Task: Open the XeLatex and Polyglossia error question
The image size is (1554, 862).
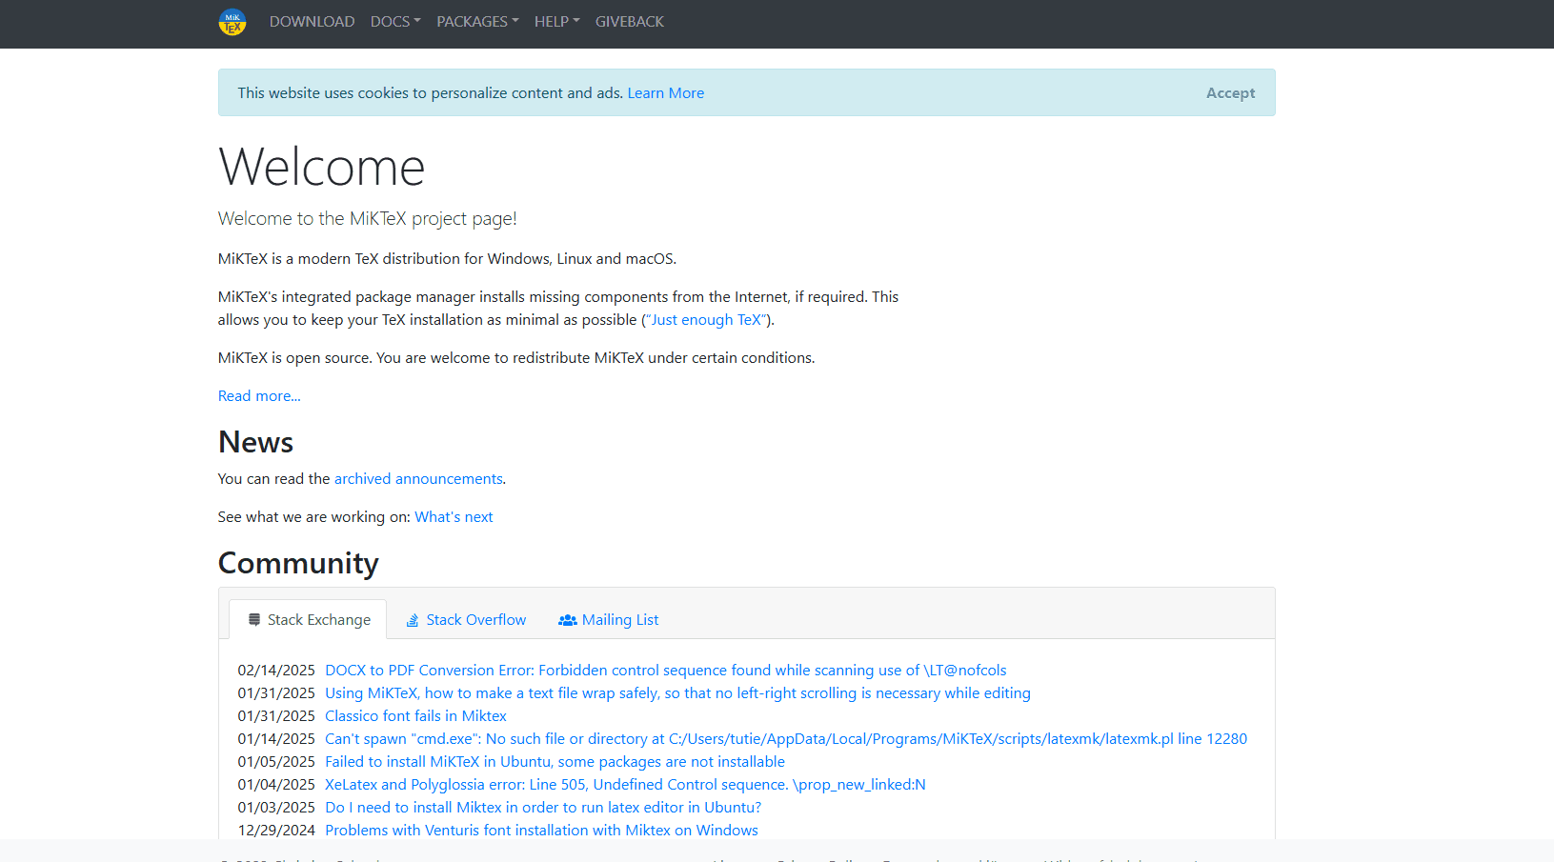Action: 625,785
